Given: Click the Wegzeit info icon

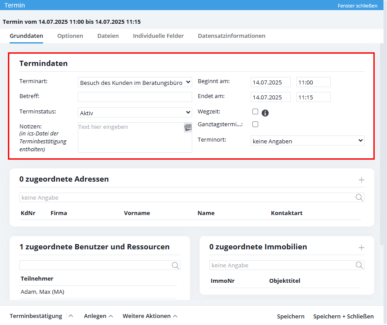Looking at the screenshot, I should [x=265, y=113].
